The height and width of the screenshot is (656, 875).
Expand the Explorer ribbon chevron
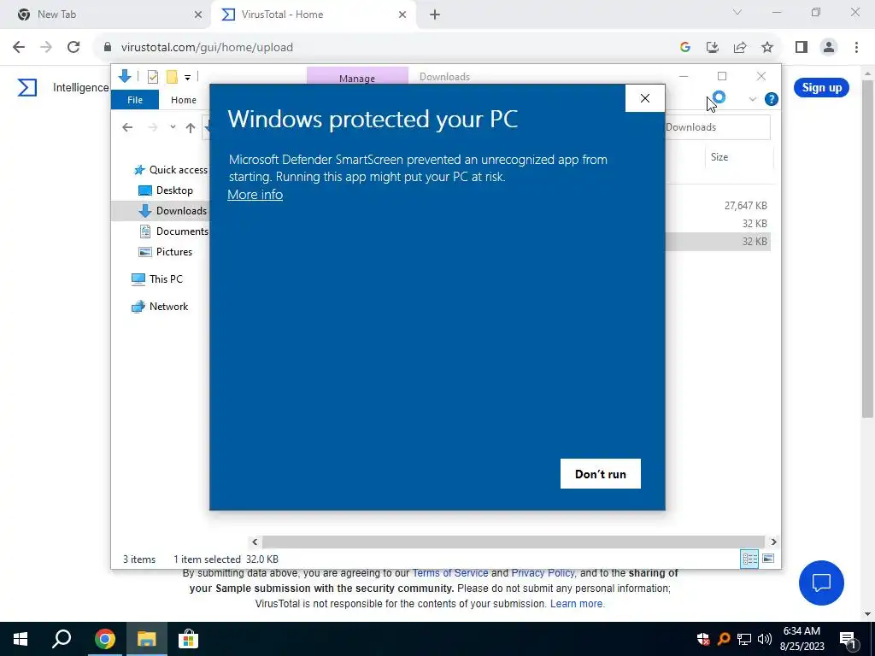[752, 99]
